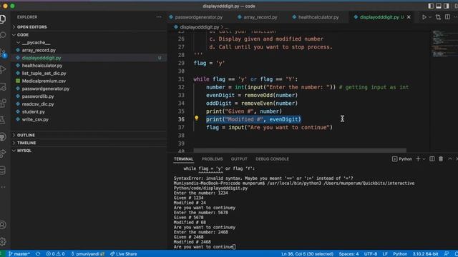Switch to passwordgenerator.py tab
This screenshot has height=257, width=458.
pyautogui.click(x=199, y=17)
